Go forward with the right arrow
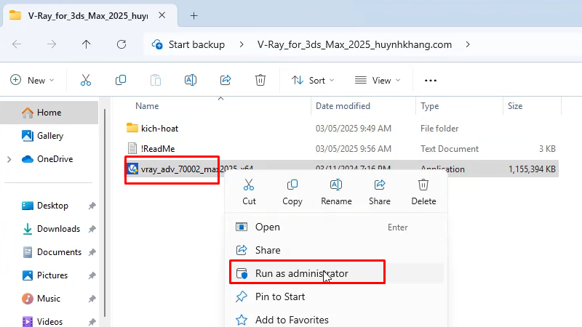Image resolution: width=582 pixels, height=327 pixels. [x=52, y=44]
